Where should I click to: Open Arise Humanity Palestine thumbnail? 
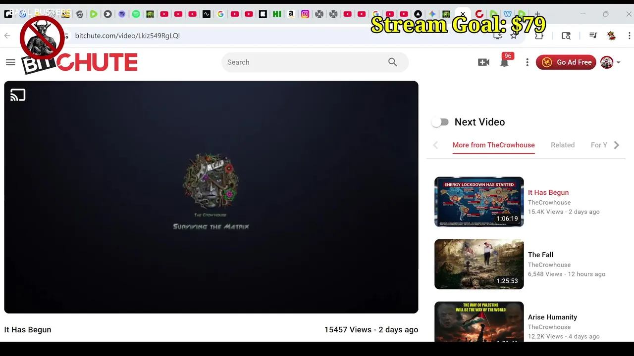[479, 321]
